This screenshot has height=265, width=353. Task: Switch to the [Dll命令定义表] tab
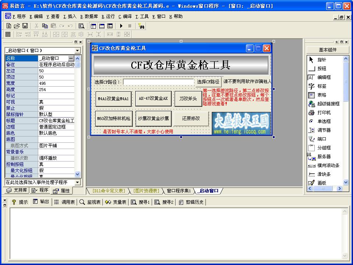(108, 191)
